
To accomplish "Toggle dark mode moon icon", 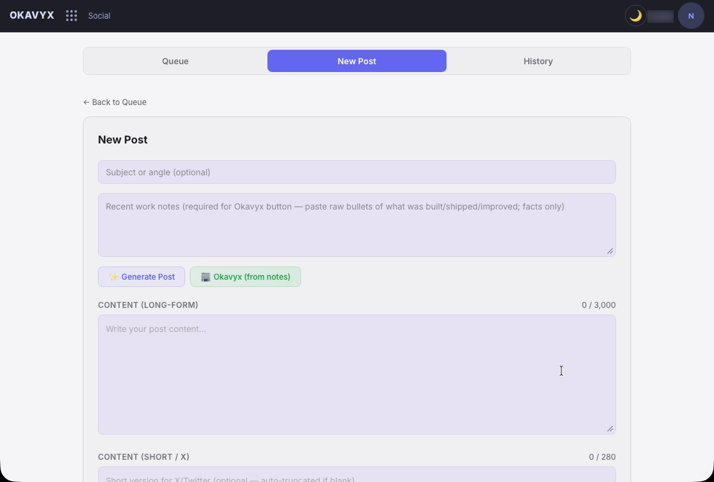I will coord(635,16).
